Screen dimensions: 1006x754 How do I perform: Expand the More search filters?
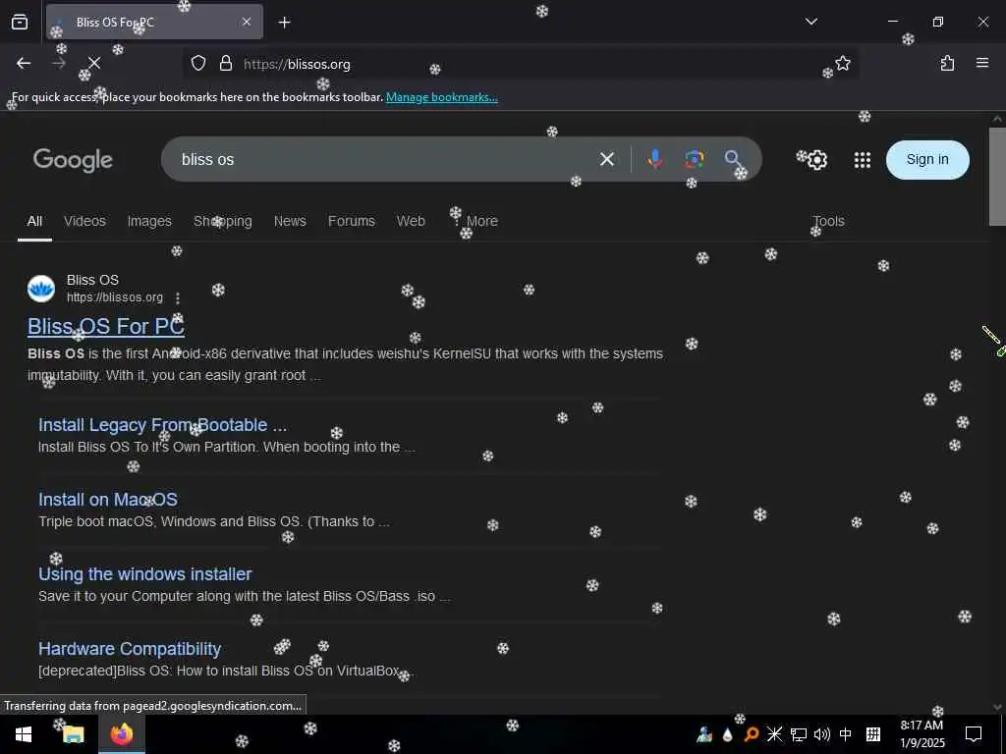tap(476, 221)
